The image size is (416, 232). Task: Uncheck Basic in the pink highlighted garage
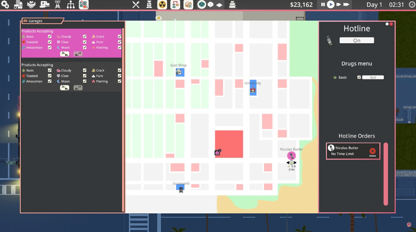click(x=50, y=37)
